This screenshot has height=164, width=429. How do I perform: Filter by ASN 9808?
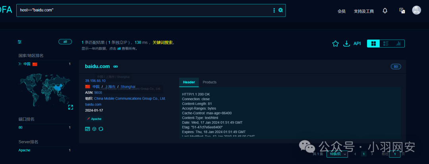[98, 93]
